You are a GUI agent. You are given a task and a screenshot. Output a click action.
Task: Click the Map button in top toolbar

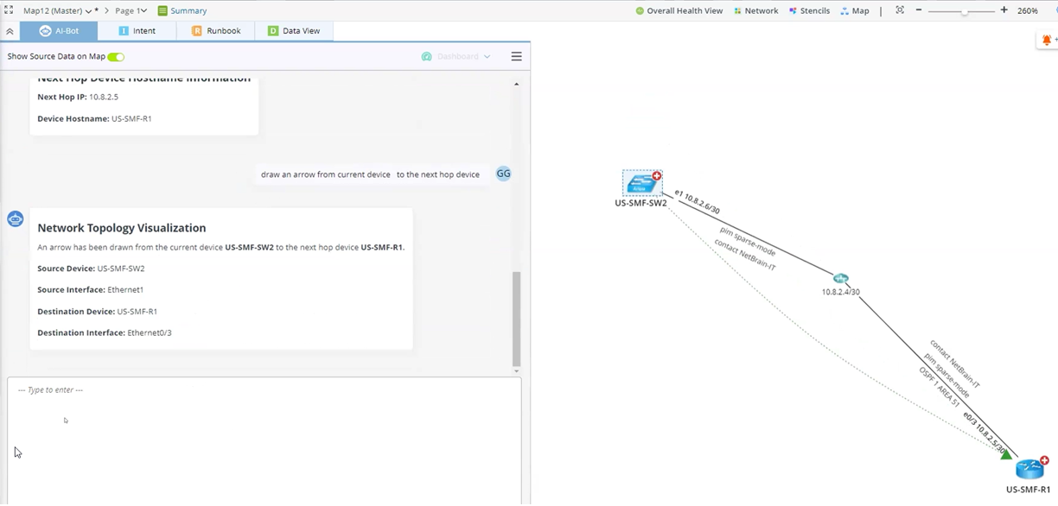(855, 10)
